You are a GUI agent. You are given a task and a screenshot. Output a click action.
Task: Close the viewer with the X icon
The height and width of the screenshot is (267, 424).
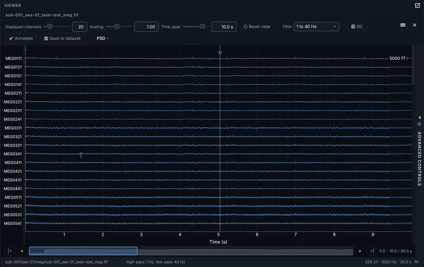click(414, 25)
